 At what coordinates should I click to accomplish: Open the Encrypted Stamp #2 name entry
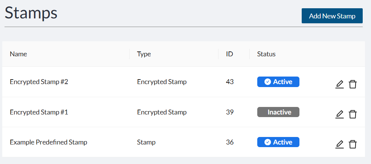click(39, 82)
